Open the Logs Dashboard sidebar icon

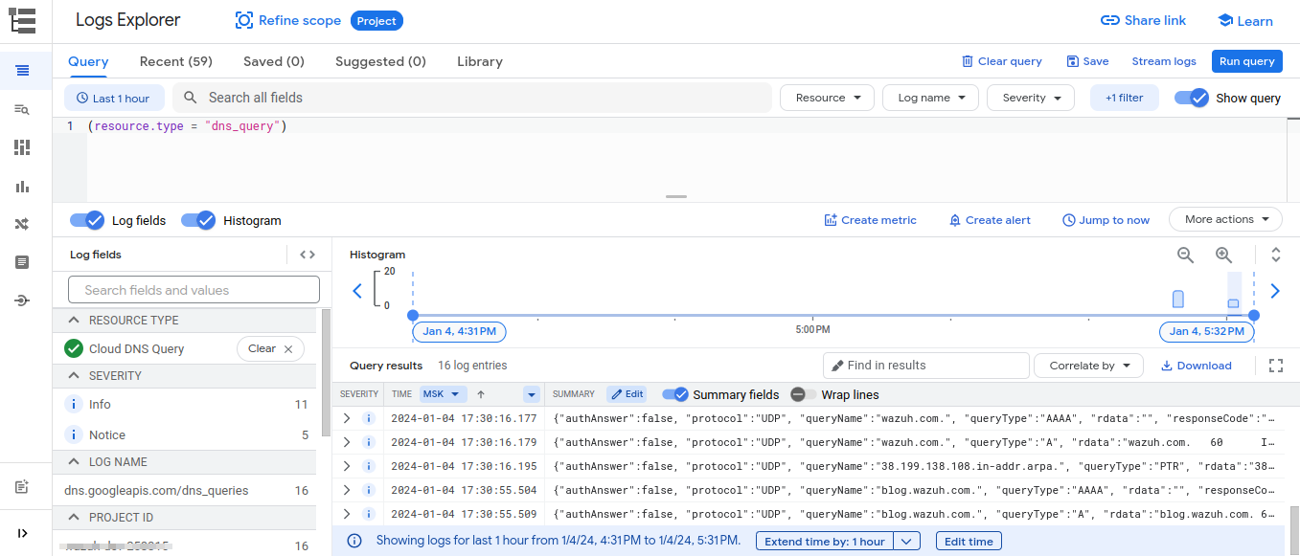23,146
